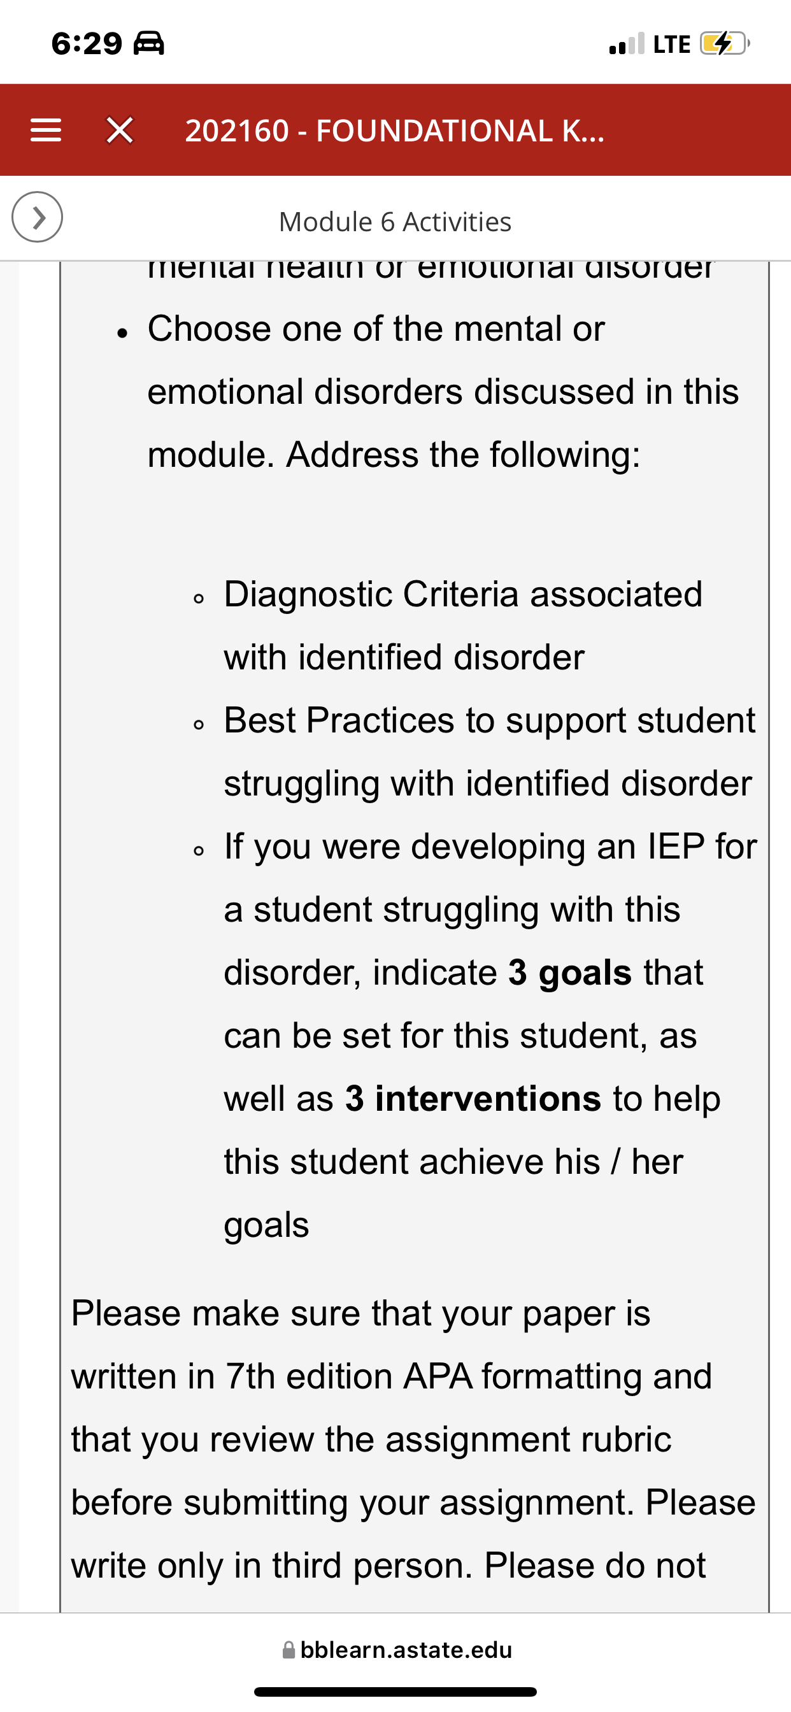Expand the side panel chevron arrow
This screenshot has width=791, height=1712.
[37, 217]
